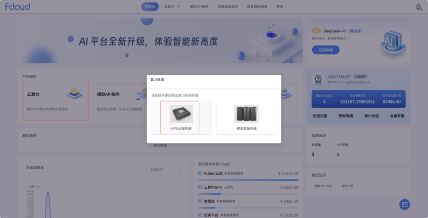Open recently visited 模型 API 服务 tag
Viewport: 428px width, 218px height.
(324, 186)
